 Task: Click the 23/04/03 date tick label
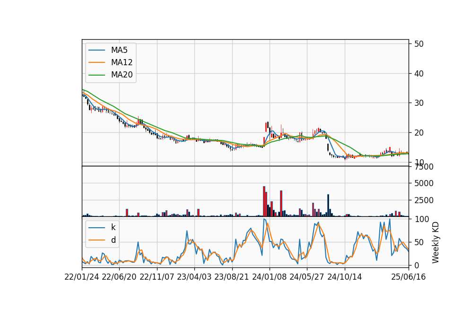pyautogui.click(x=194, y=277)
